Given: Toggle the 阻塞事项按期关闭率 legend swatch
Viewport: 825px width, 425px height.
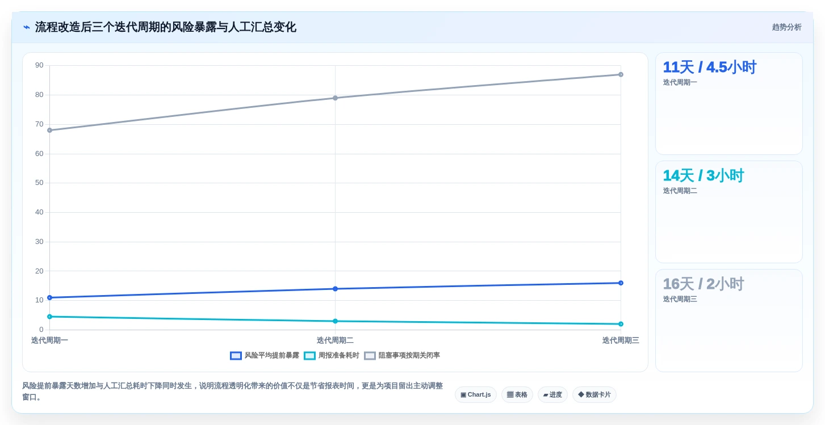Looking at the screenshot, I should pos(370,356).
